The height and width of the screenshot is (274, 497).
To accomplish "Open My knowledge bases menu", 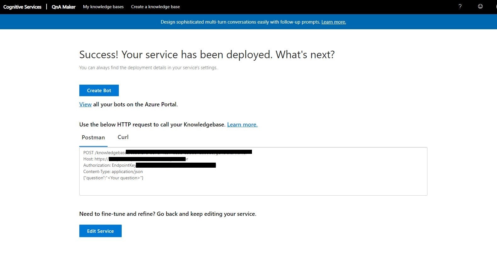I will coord(103,7).
